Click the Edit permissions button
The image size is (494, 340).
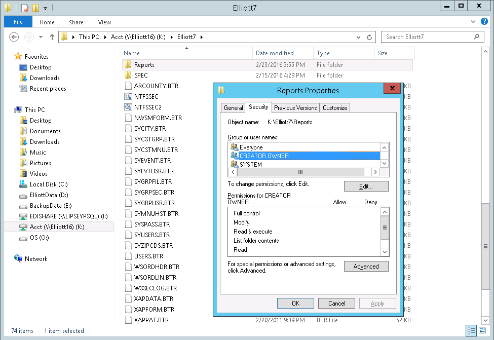[366, 186]
